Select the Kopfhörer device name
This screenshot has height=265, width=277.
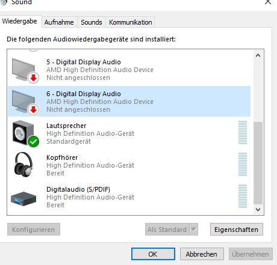click(62, 157)
